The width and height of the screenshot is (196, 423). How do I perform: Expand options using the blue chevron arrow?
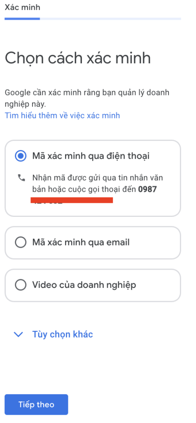pyautogui.click(x=18, y=335)
